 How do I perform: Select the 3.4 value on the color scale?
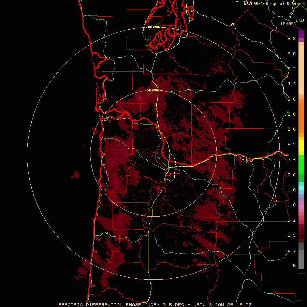pyautogui.click(x=292, y=160)
